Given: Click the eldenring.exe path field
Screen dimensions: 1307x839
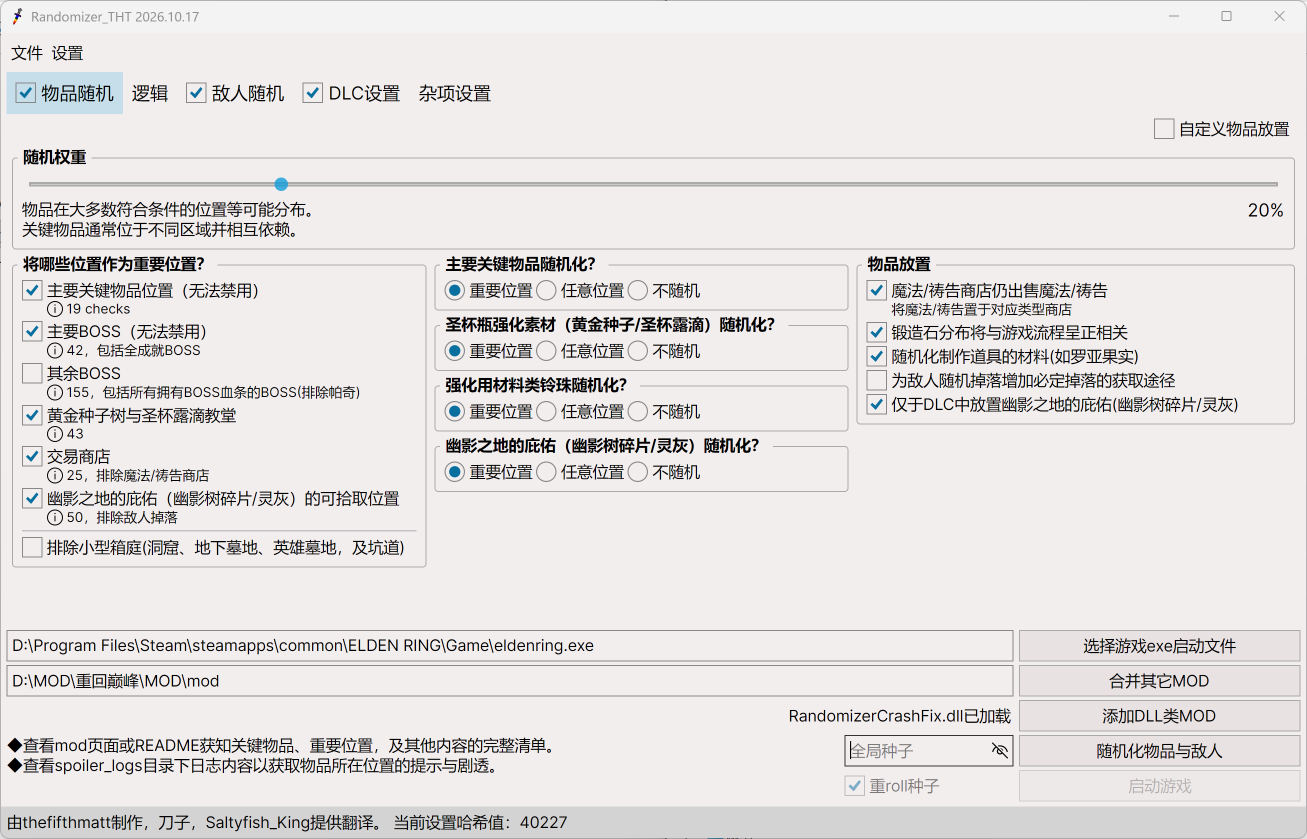Looking at the screenshot, I should pyautogui.click(x=509, y=645).
